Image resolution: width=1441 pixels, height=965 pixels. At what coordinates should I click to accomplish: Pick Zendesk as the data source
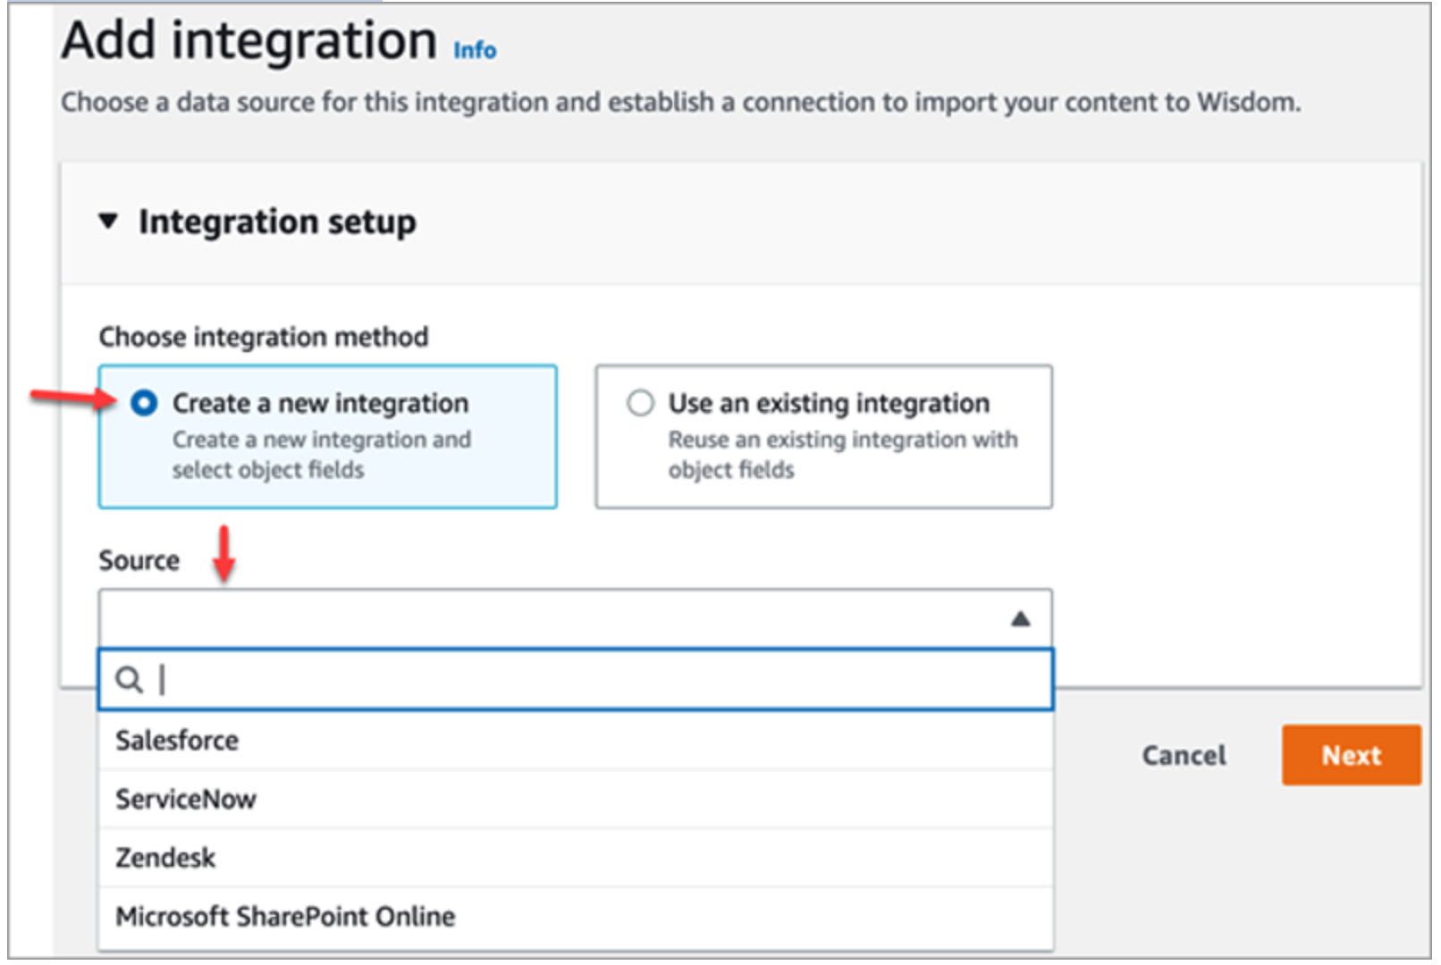coord(165,858)
